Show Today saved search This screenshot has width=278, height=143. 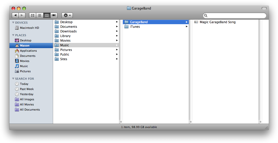(x=31, y=84)
